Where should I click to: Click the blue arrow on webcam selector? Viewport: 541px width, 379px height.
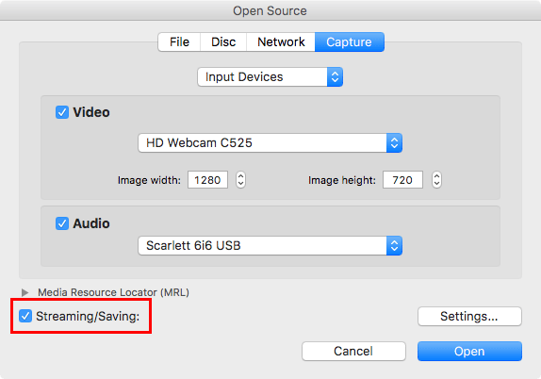point(394,143)
